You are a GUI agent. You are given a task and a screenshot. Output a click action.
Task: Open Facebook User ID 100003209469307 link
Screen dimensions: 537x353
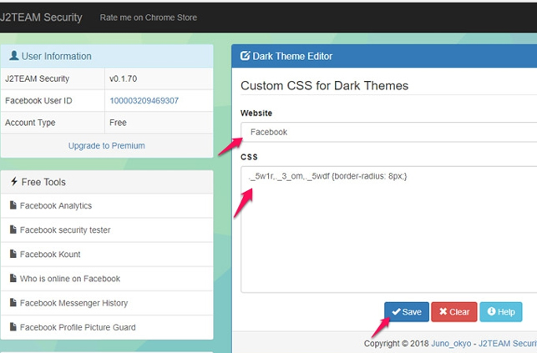[144, 101]
